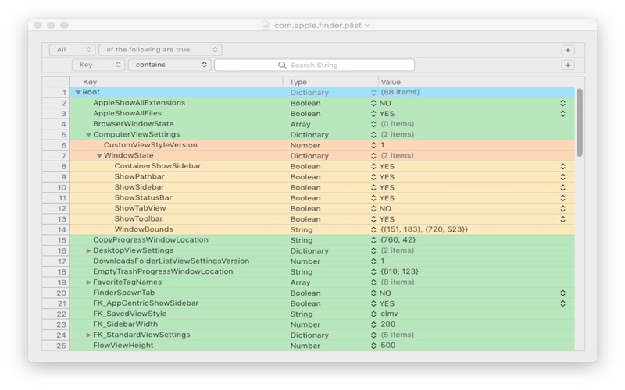Click the document icon next to com.apple.finder.plist
The image size is (625, 390).
point(266,25)
